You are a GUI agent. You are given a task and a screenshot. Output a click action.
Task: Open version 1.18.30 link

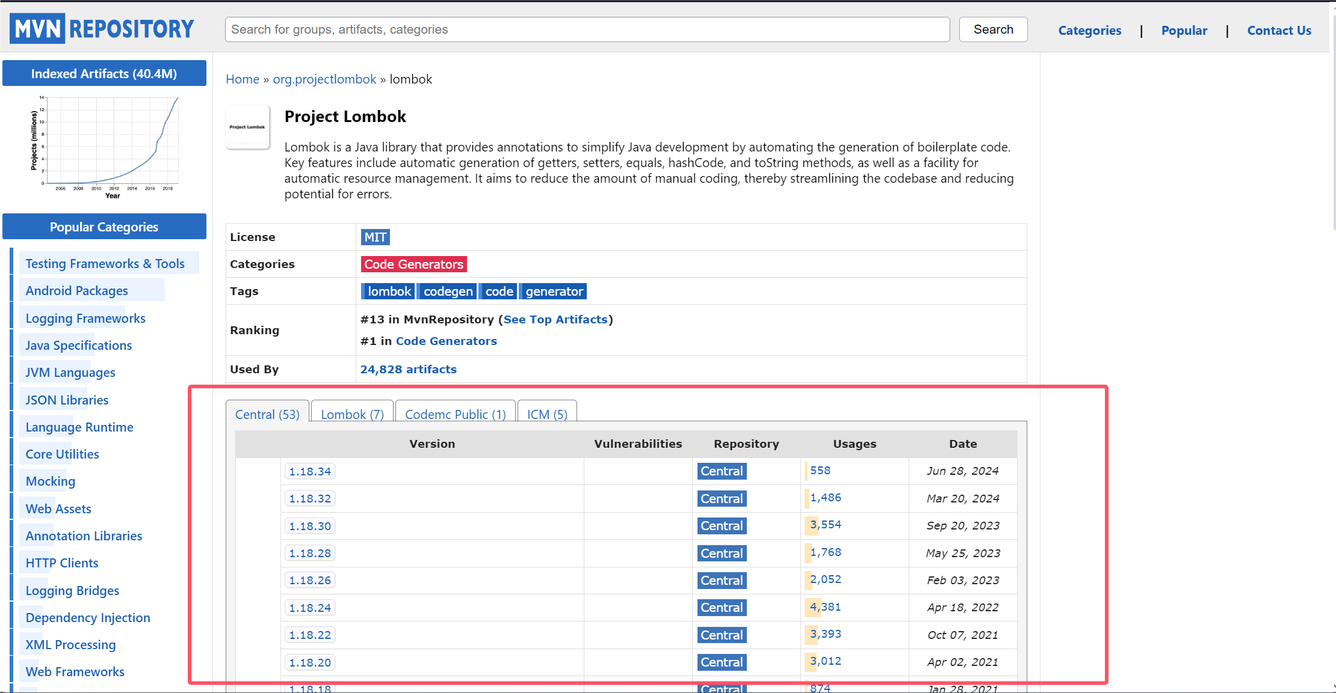point(310,526)
